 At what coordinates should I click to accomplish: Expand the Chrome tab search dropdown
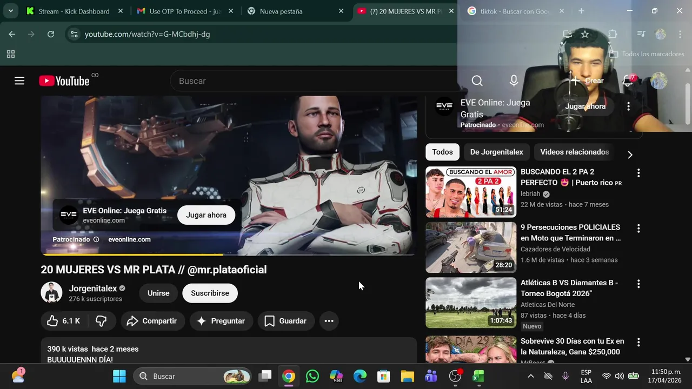coord(10,11)
